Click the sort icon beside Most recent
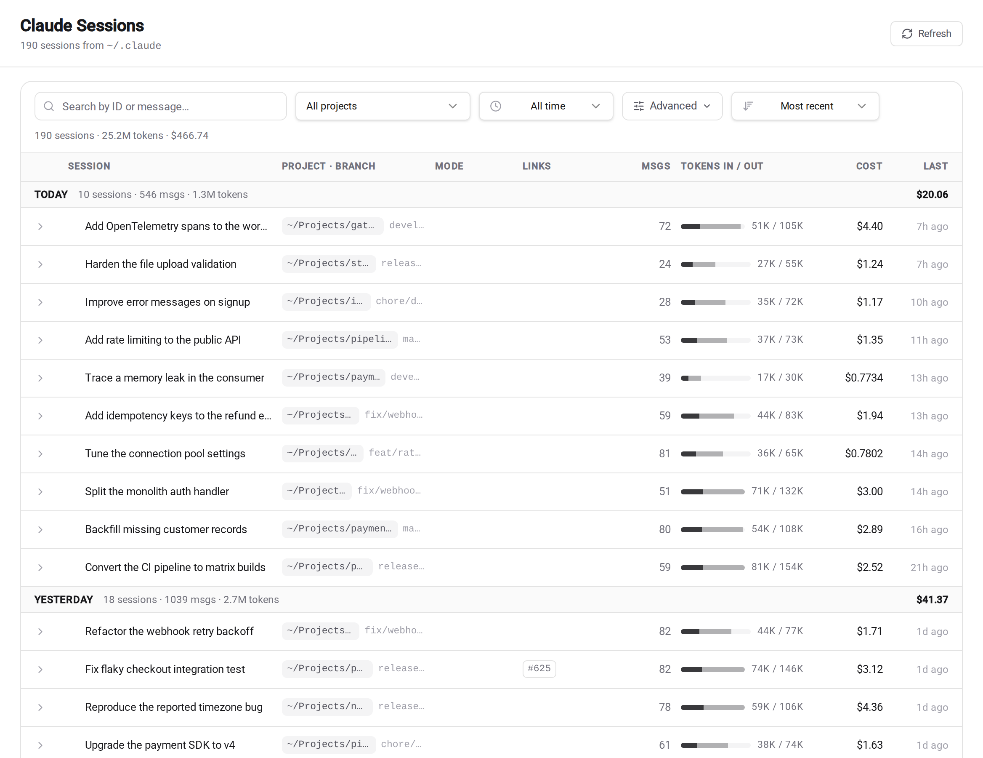Image resolution: width=983 pixels, height=758 pixels. click(x=748, y=106)
